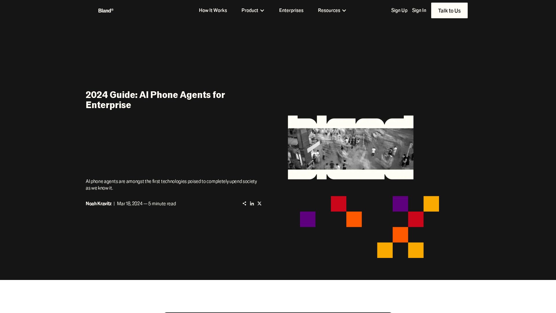Open the Resources menu

329,10
